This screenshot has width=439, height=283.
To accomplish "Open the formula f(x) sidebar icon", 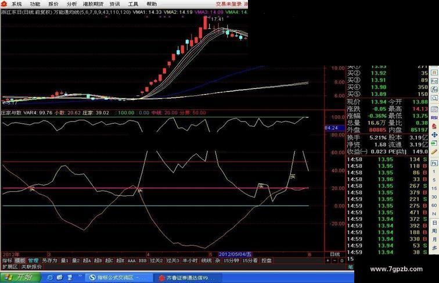I will 434,89.
